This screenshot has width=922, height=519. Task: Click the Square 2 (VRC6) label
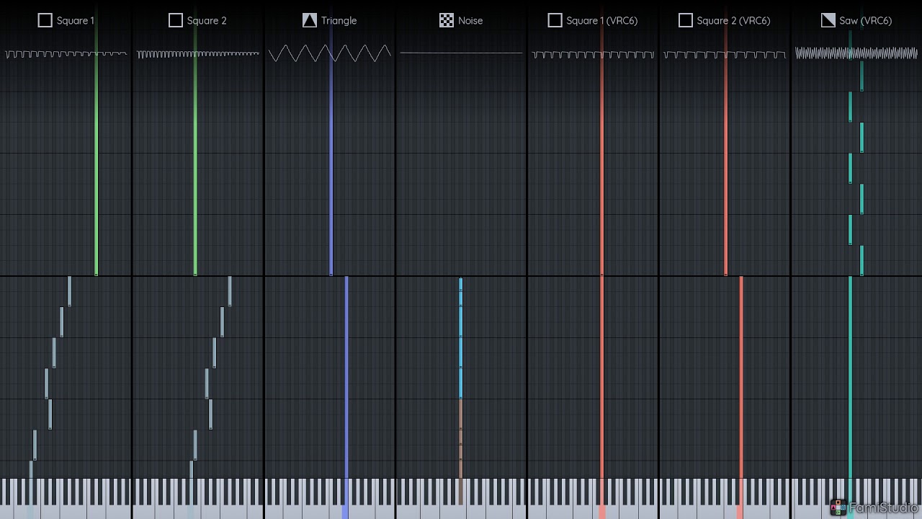733,20
